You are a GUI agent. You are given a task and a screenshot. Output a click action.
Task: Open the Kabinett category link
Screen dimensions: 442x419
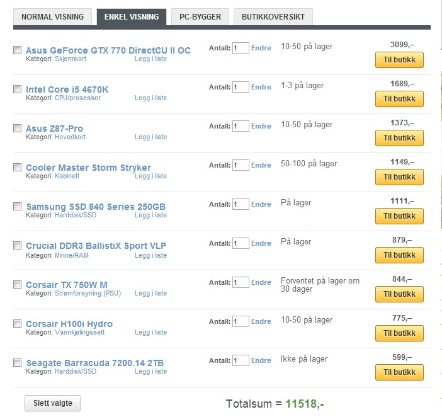(67, 176)
